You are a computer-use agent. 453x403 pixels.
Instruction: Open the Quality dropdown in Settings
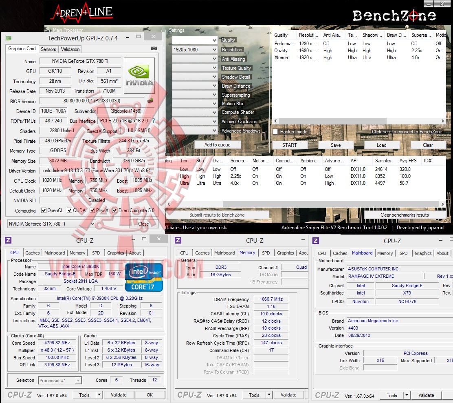[194, 40]
